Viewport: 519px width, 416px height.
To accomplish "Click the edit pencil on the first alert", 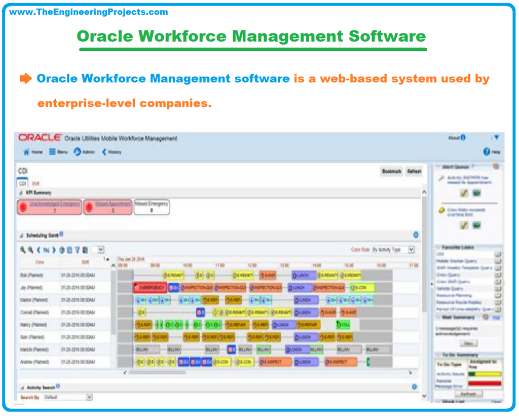I will click(464, 193).
